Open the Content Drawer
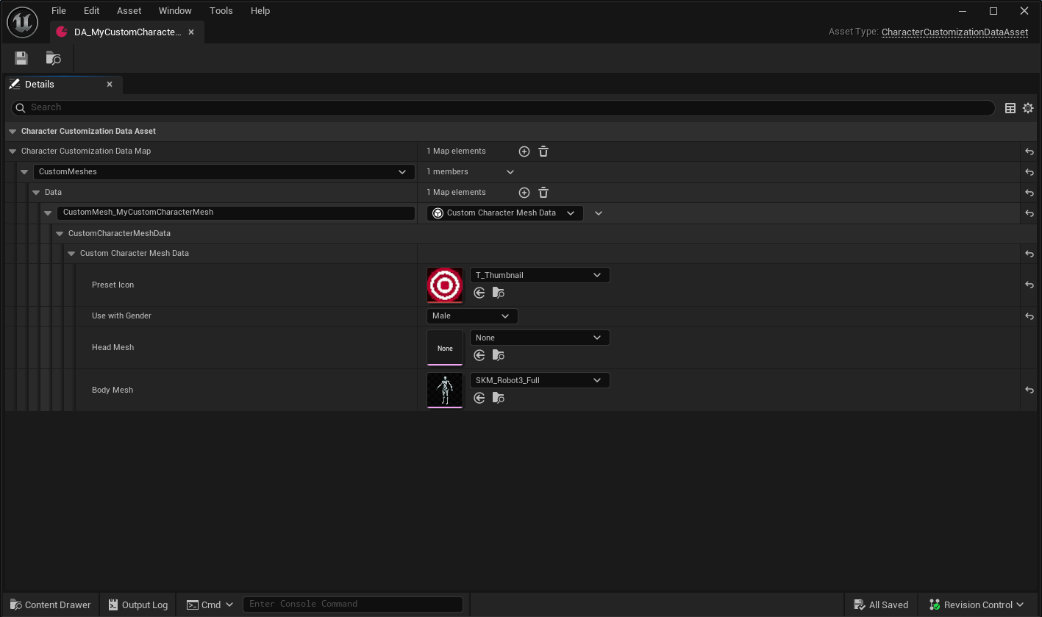The image size is (1042, 617). [x=50, y=604]
